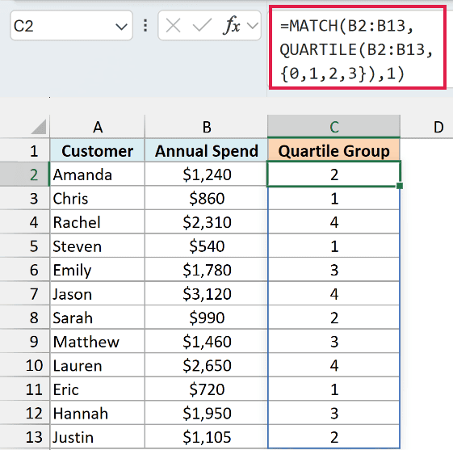Click Justin's quartile group cell

[x=333, y=437]
